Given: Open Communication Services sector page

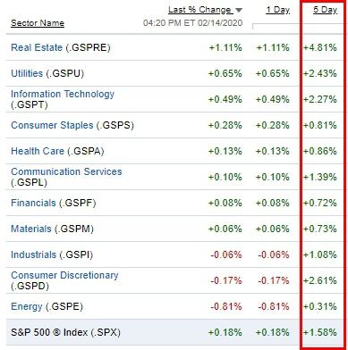Looking at the screenshot, I should pyautogui.click(x=66, y=171).
